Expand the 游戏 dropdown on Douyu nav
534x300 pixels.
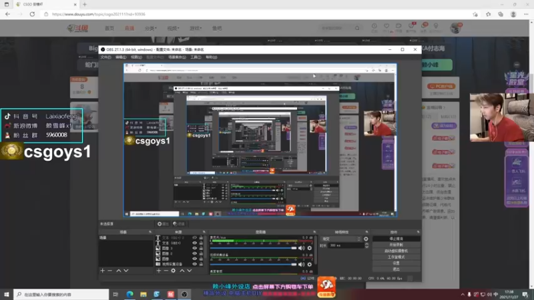click(x=196, y=28)
